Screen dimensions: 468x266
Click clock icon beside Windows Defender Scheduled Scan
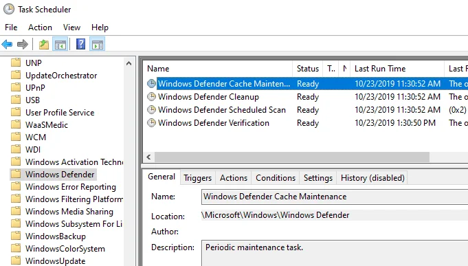pyautogui.click(x=152, y=110)
